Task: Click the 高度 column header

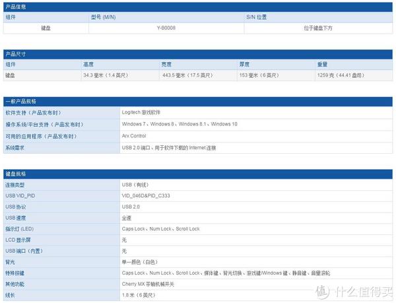Action: [x=88, y=65]
